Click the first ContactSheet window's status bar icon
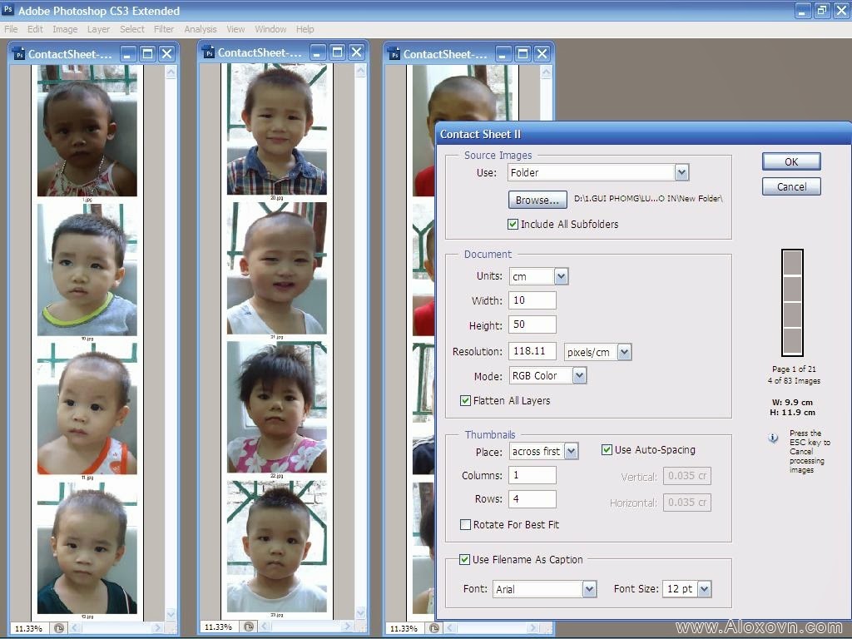Viewport: 852px width, 639px height. pyautogui.click(x=59, y=628)
